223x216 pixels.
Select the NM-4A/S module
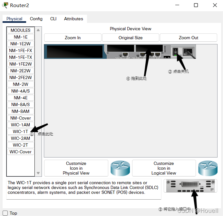coord(21,91)
